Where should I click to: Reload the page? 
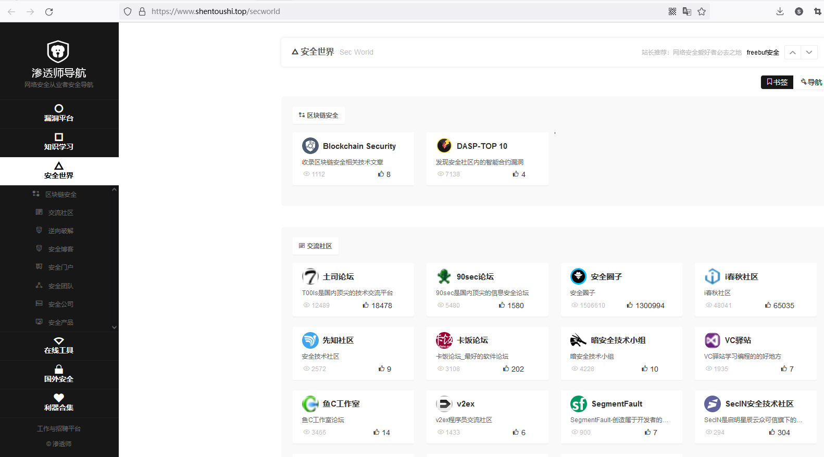(49, 11)
